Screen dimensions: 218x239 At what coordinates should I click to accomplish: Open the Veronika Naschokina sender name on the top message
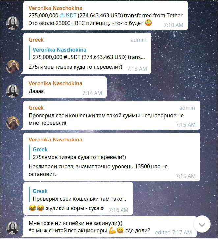point(55,8)
